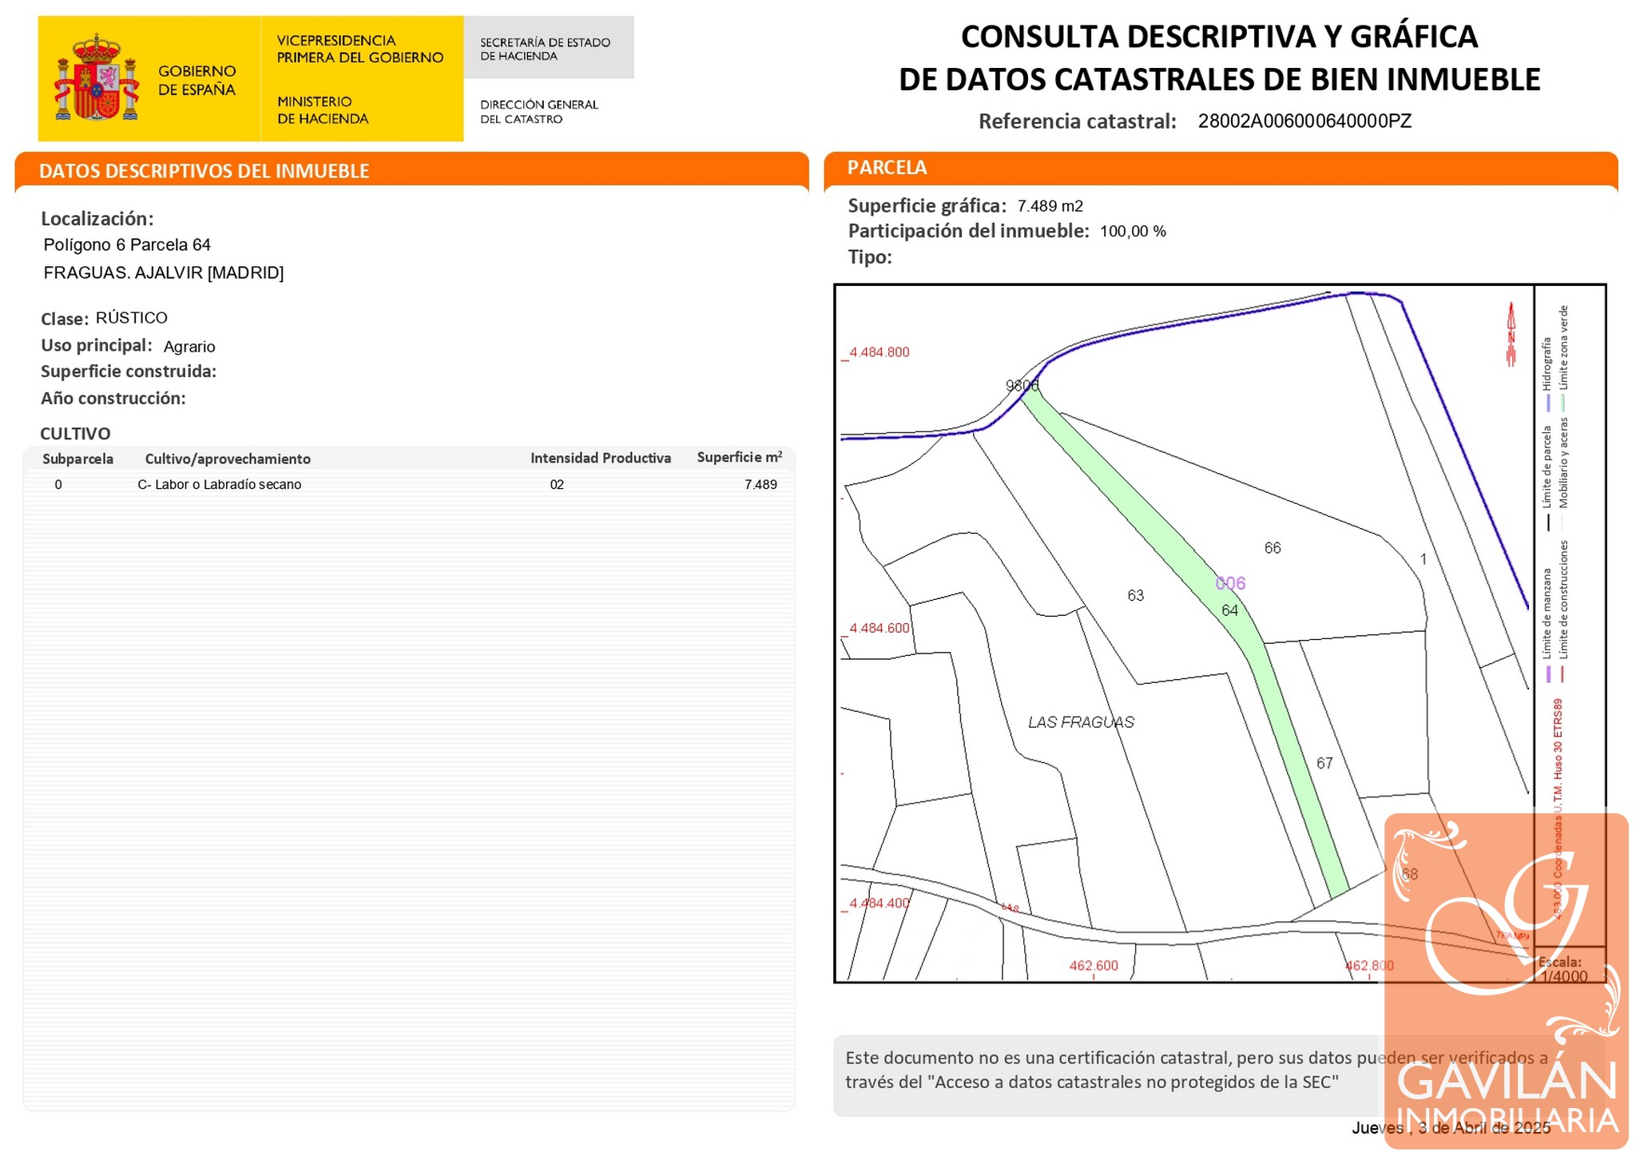Click parcel number 66 on map

pyautogui.click(x=1273, y=548)
